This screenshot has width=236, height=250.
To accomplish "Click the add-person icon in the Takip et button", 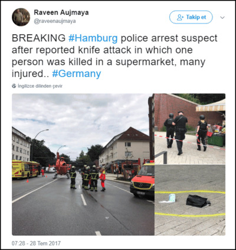I will [180, 17].
